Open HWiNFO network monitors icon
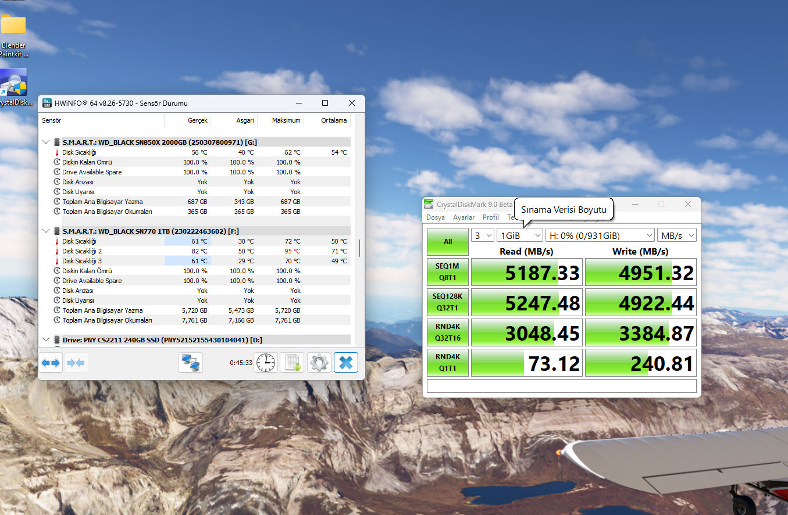The height and width of the screenshot is (515, 788). [191, 363]
